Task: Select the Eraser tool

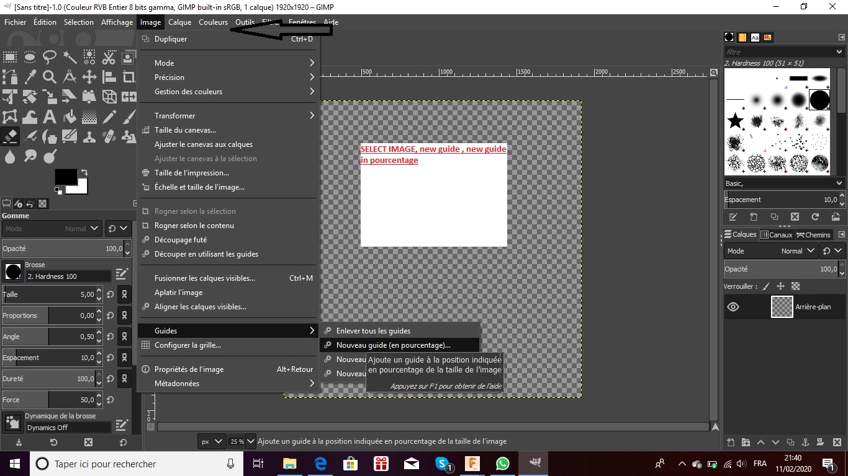Action: 10,136
